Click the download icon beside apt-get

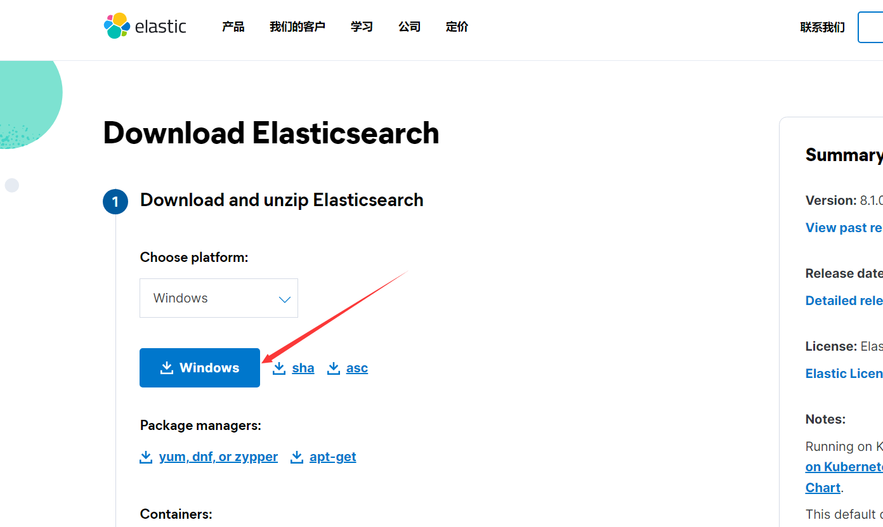point(297,457)
